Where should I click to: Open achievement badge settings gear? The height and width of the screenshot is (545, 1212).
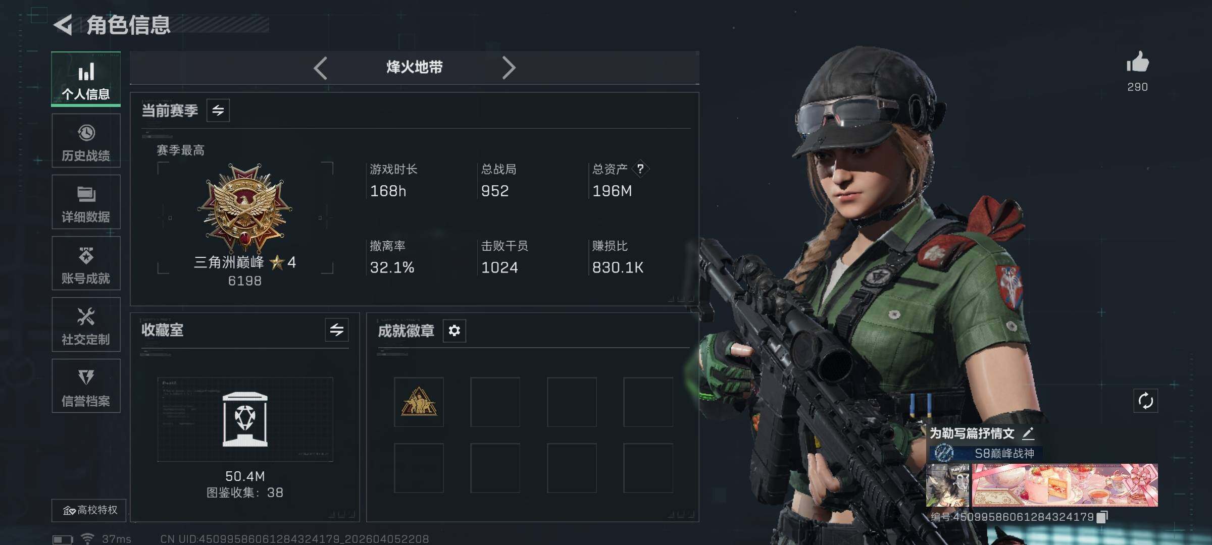pyautogui.click(x=454, y=331)
